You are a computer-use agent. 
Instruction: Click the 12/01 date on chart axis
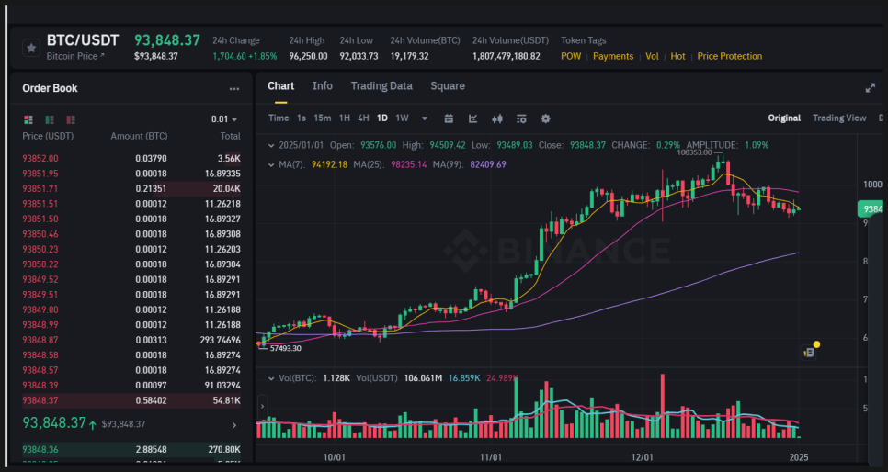[x=643, y=457]
